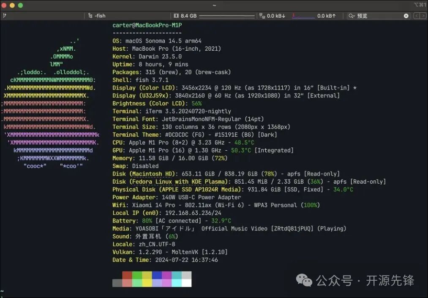Screen dimensions: 428x298
Task: Go to previous search result arrow
Action: pos(417,16)
